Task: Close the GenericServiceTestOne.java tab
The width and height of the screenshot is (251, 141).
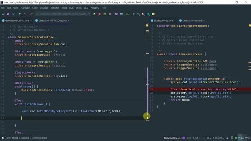Action: coord(69,20)
